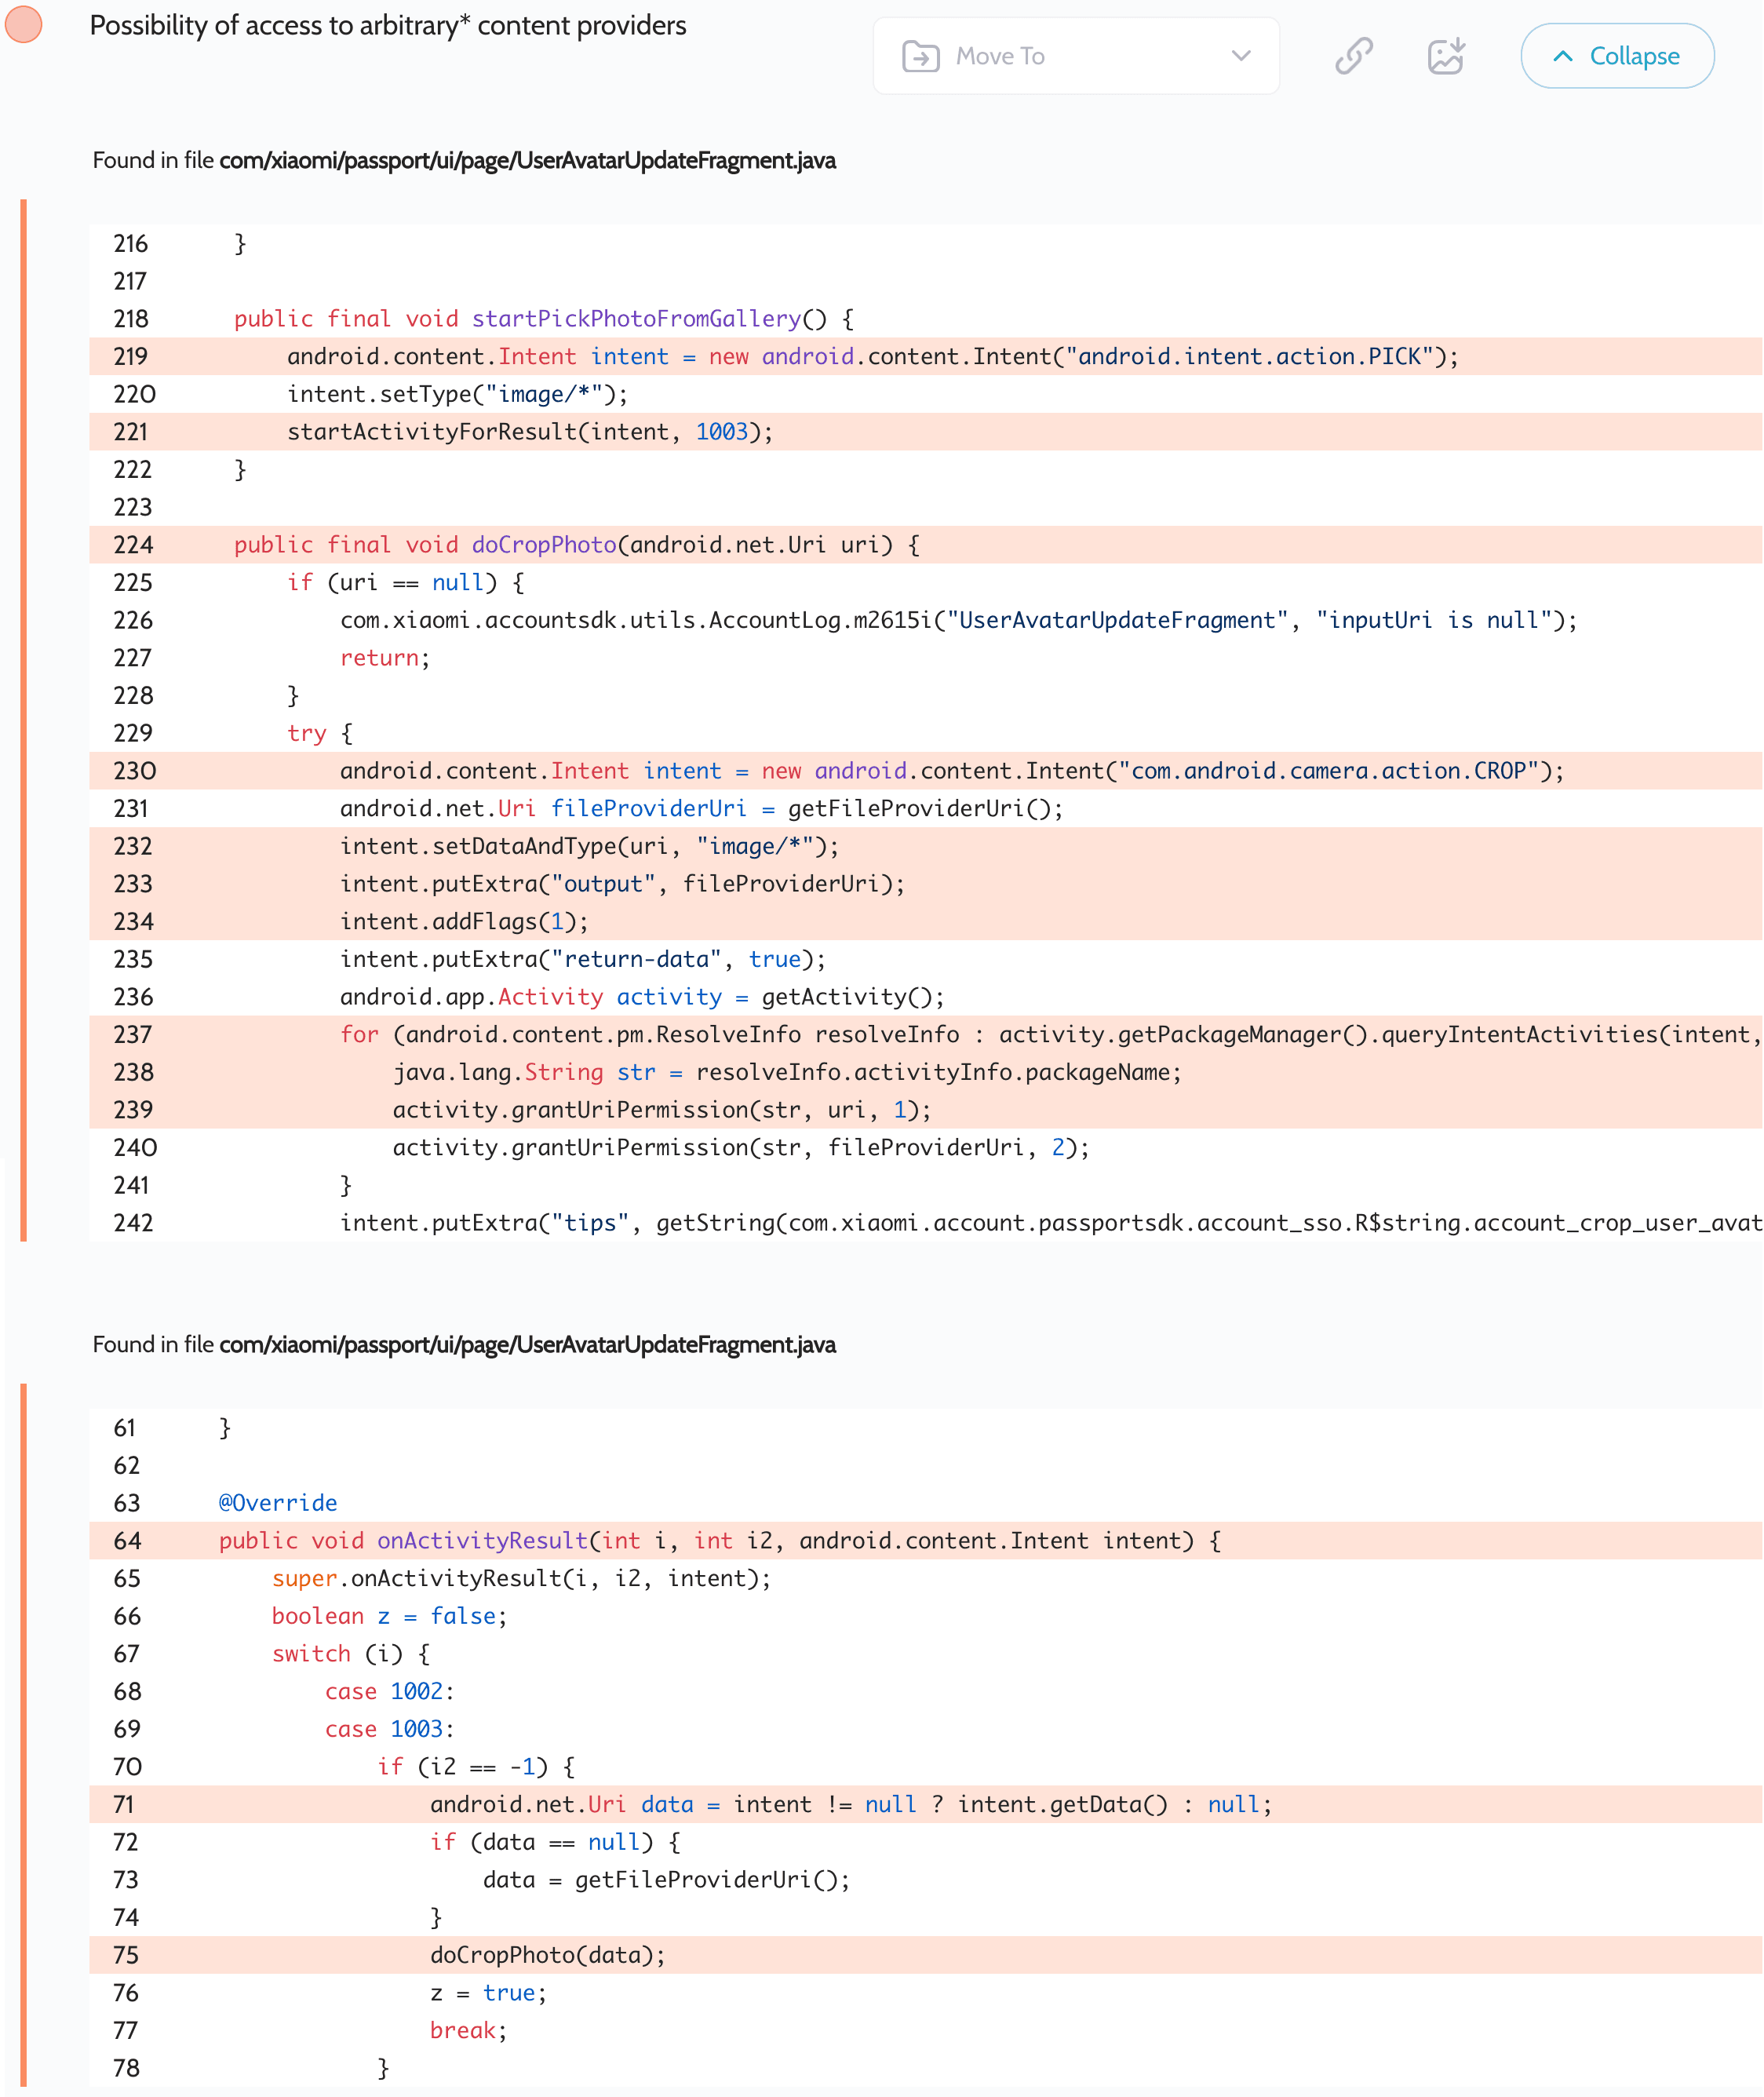Click the copy link chain icon
The height and width of the screenshot is (2097, 1764).
pyautogui.click(x=1354, y=56)
